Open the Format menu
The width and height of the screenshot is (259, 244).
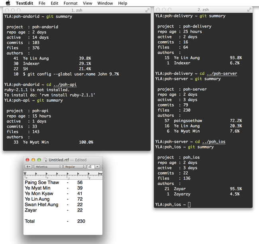coord(71,3)
